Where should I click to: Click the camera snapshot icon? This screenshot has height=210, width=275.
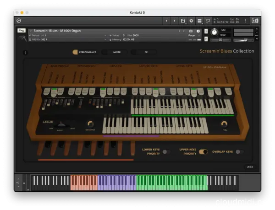191,31
